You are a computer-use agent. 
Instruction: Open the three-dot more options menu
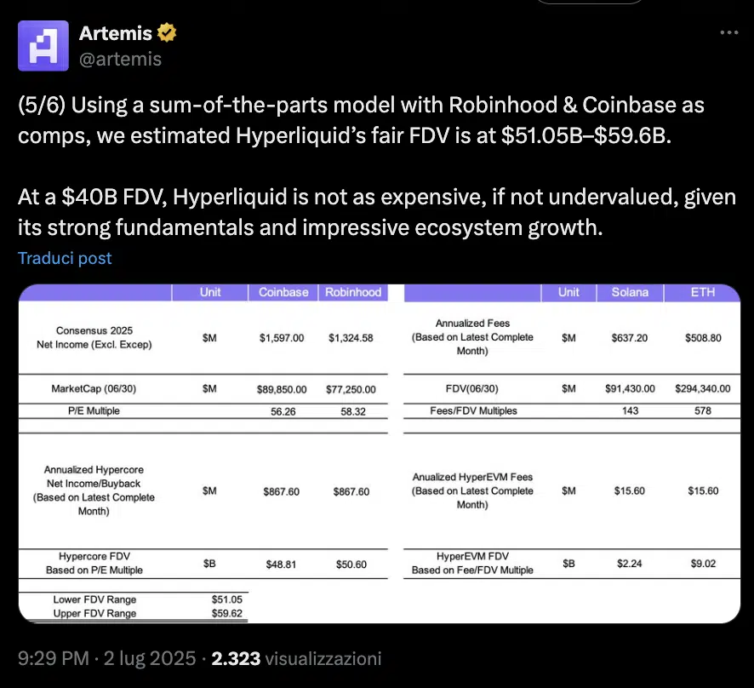point(728,32)
